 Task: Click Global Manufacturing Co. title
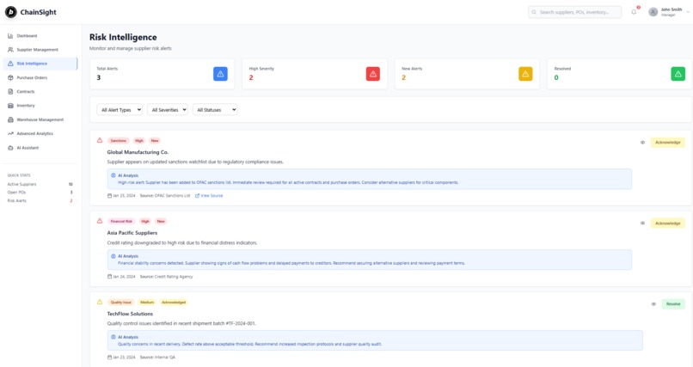[x=138, y=152]
